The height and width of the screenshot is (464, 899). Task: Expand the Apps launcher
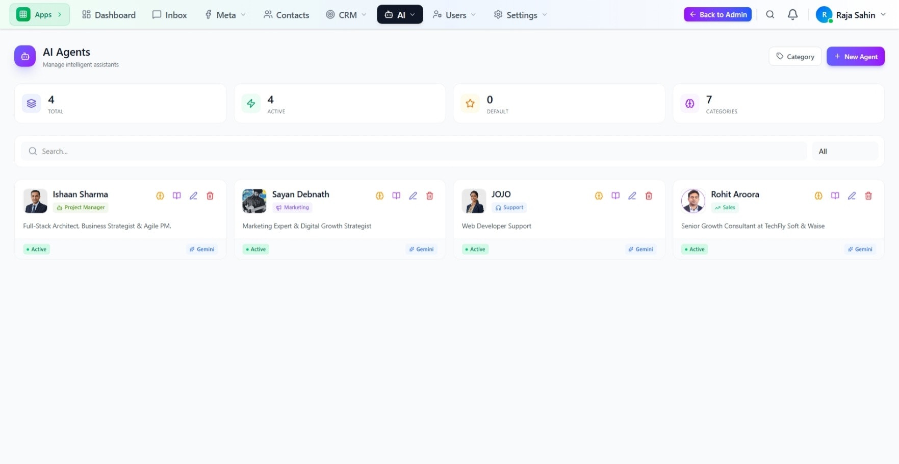click(40, 15)
